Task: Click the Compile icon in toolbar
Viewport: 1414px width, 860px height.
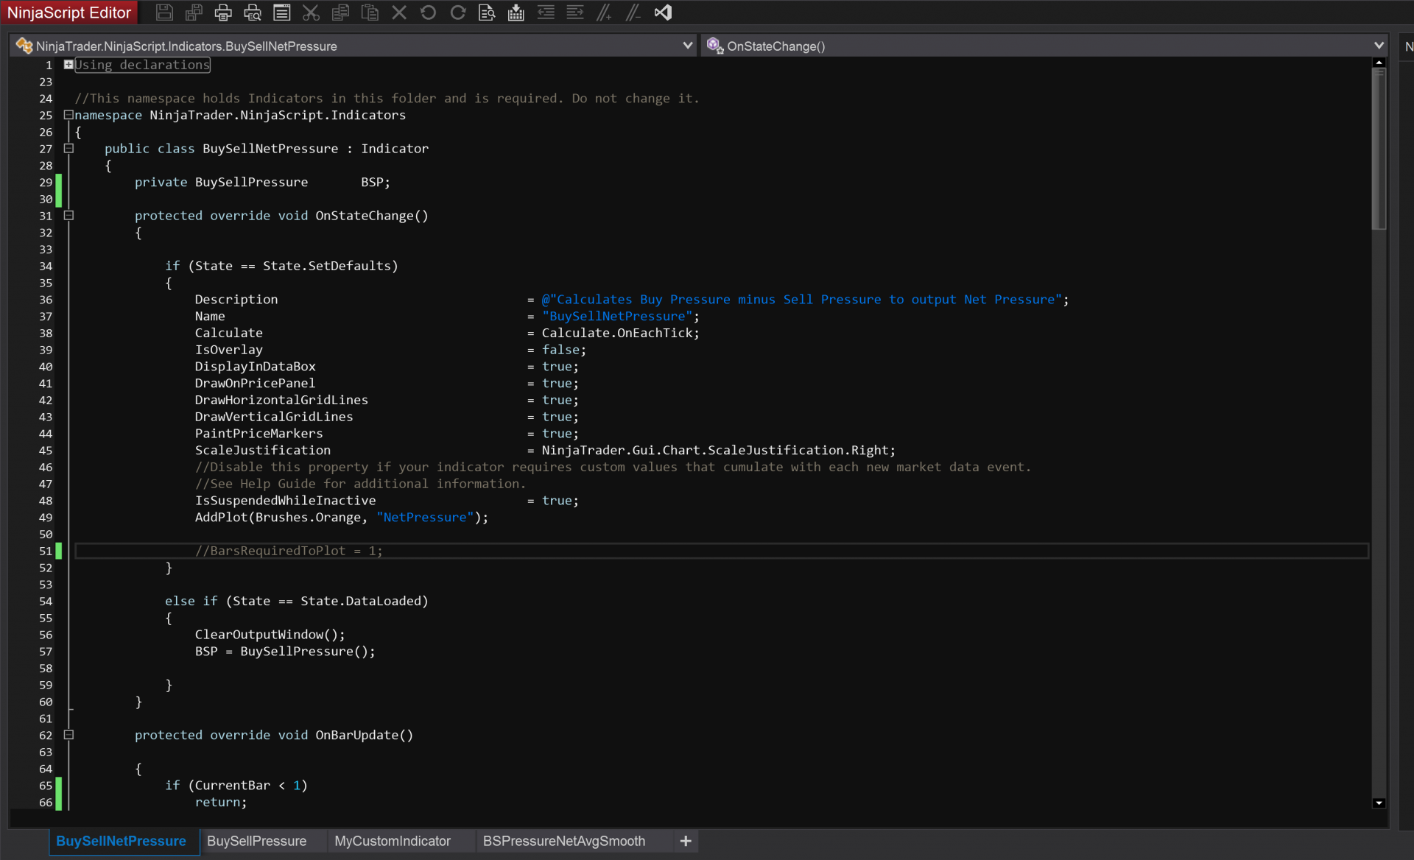Action: click(516, 13)
